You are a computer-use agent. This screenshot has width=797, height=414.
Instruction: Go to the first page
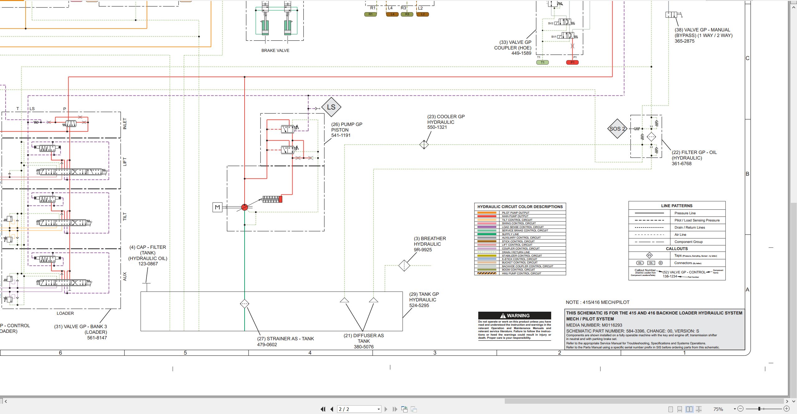pos(323,409)
